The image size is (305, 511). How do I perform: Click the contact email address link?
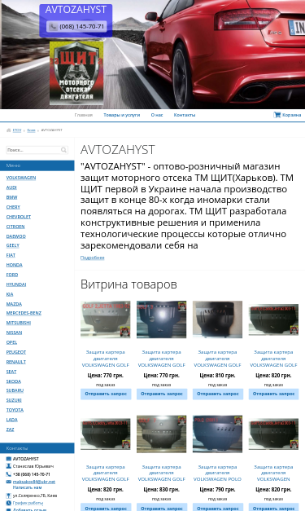[x=34, y=482]
